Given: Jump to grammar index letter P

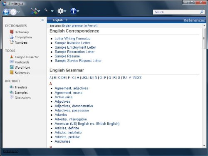Looking at the screenshot, I should click(105, 77).
